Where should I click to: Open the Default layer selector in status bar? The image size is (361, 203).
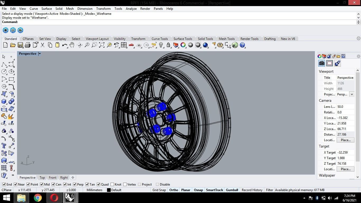point(116,190)
